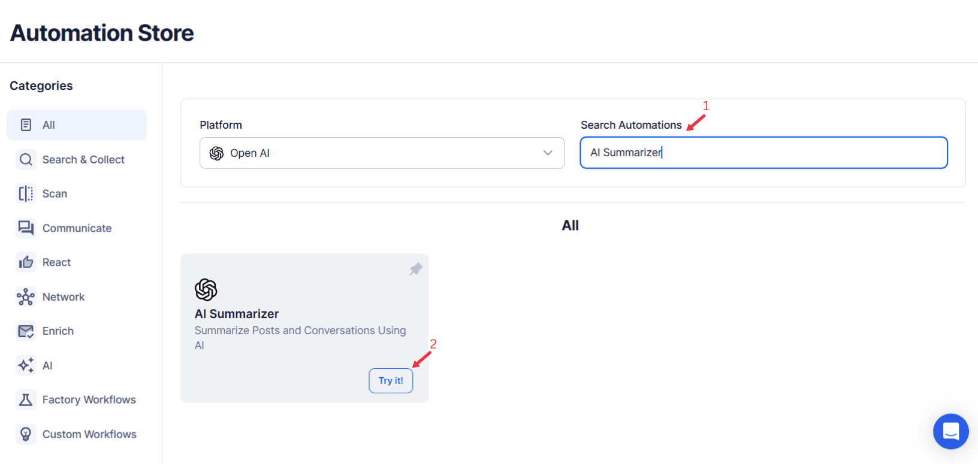The height and width of the screenshot is (464, 978).
Task: Click the AI Summarizer card thumbnail
Action: (304, 328)
